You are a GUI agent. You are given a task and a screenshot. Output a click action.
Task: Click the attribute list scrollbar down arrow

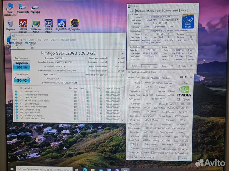122,120
